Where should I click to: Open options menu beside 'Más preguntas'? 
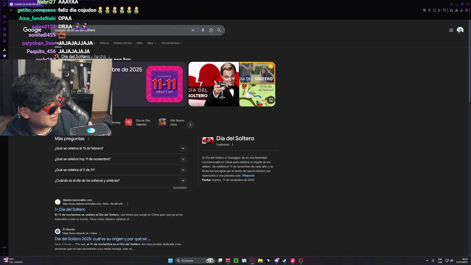(x=89, y=139)
